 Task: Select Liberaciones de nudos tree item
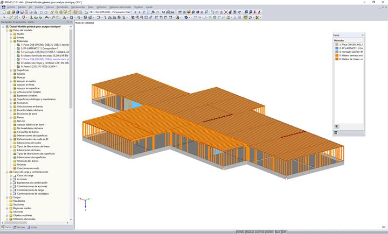(29, 143)
